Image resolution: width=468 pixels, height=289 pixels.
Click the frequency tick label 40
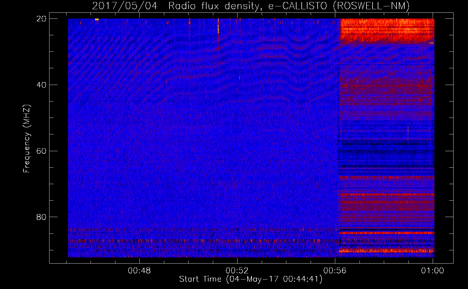click(x=41, y=85)
